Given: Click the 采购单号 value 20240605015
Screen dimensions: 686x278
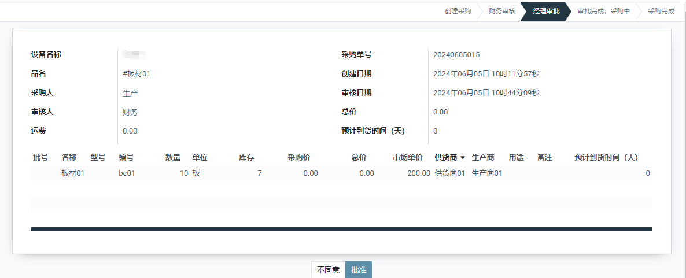Looking at the screenshot, I should (456, 55).
